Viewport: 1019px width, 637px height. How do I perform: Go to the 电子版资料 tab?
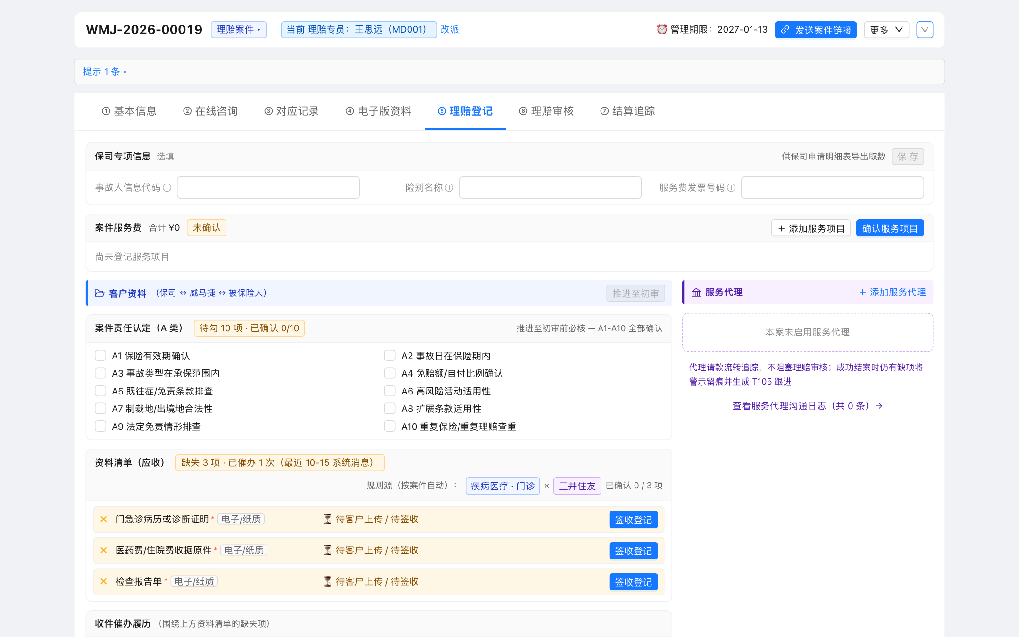pos(378,111)
